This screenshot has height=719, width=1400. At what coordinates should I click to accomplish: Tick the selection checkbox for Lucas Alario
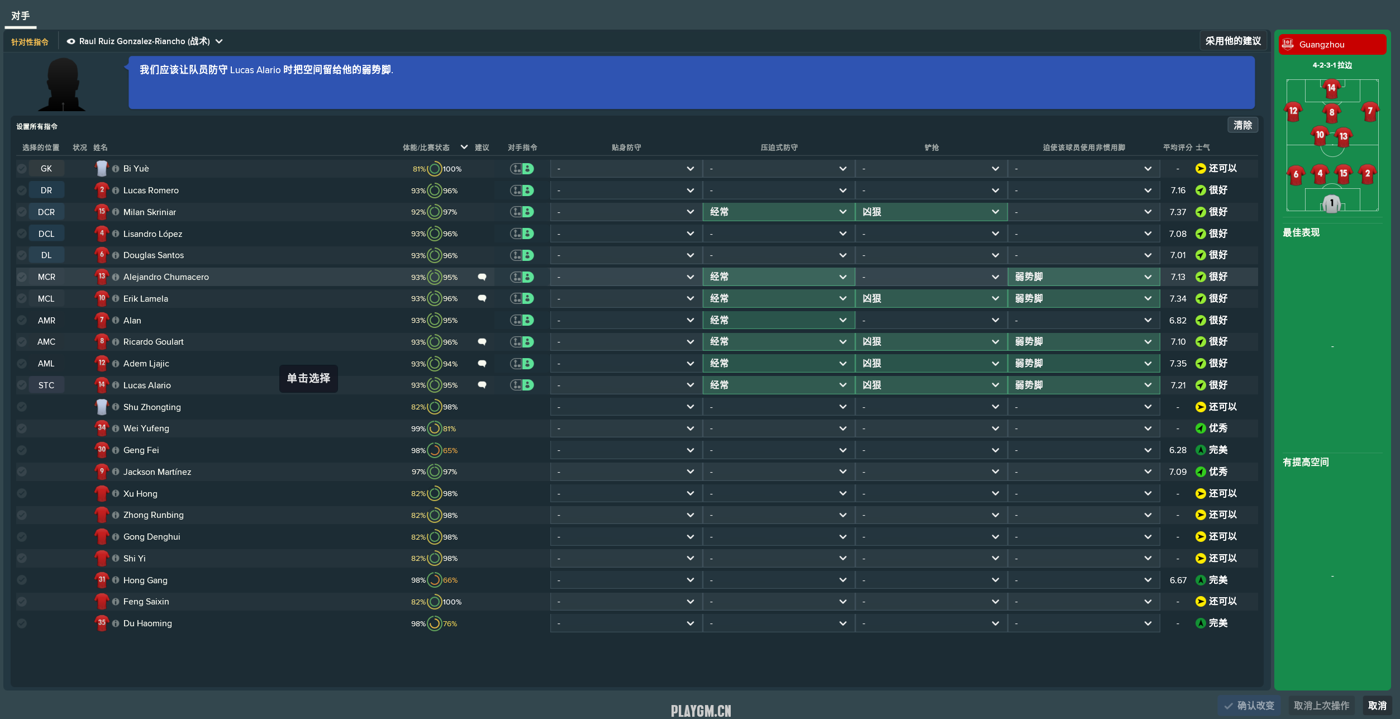22,385
